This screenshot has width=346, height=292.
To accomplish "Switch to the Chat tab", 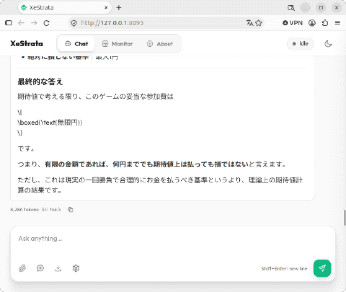I will (77, 44).
